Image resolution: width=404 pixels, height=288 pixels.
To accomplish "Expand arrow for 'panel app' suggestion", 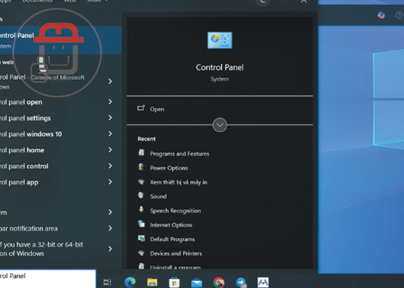I will pyautogui.click(x=110, y=182).
